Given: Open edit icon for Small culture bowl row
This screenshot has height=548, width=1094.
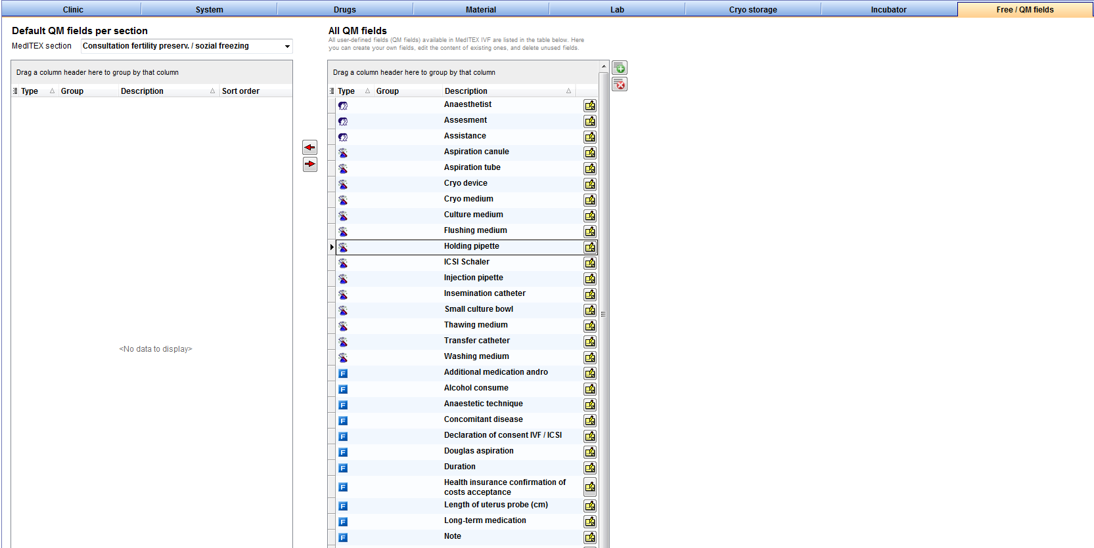Looking at the screenshot, I should point(590,310).
